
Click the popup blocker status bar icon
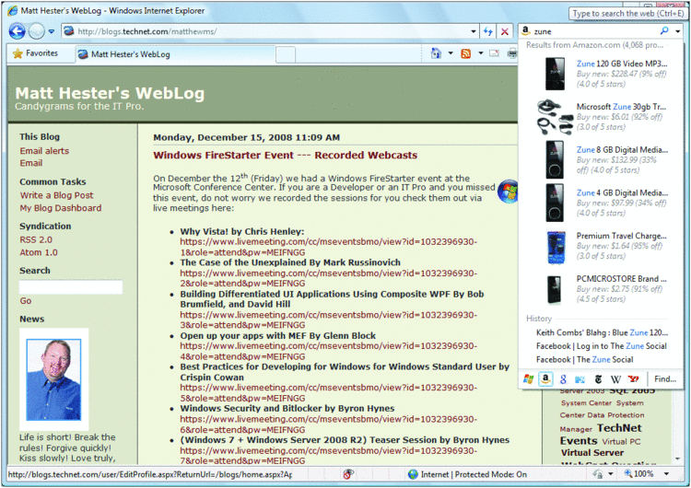348,474
